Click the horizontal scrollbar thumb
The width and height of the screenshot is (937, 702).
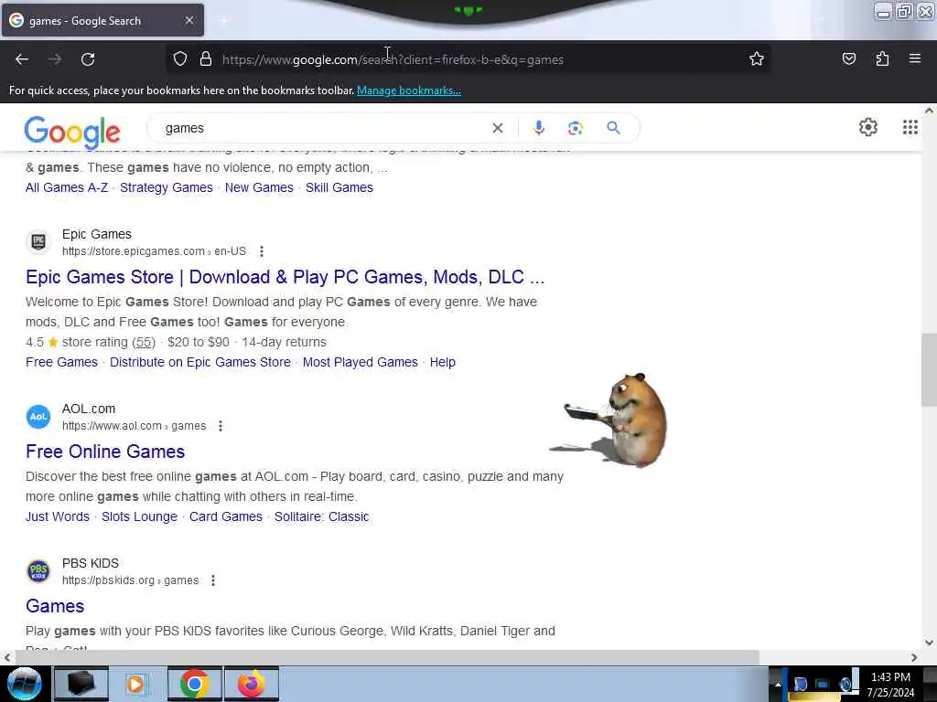point(387,657)
